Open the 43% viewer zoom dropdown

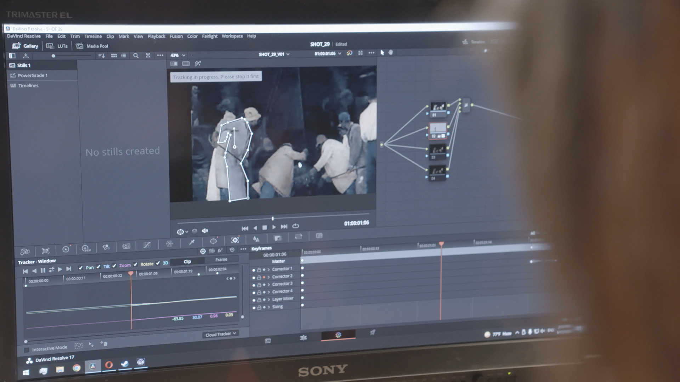coord(178,55)
